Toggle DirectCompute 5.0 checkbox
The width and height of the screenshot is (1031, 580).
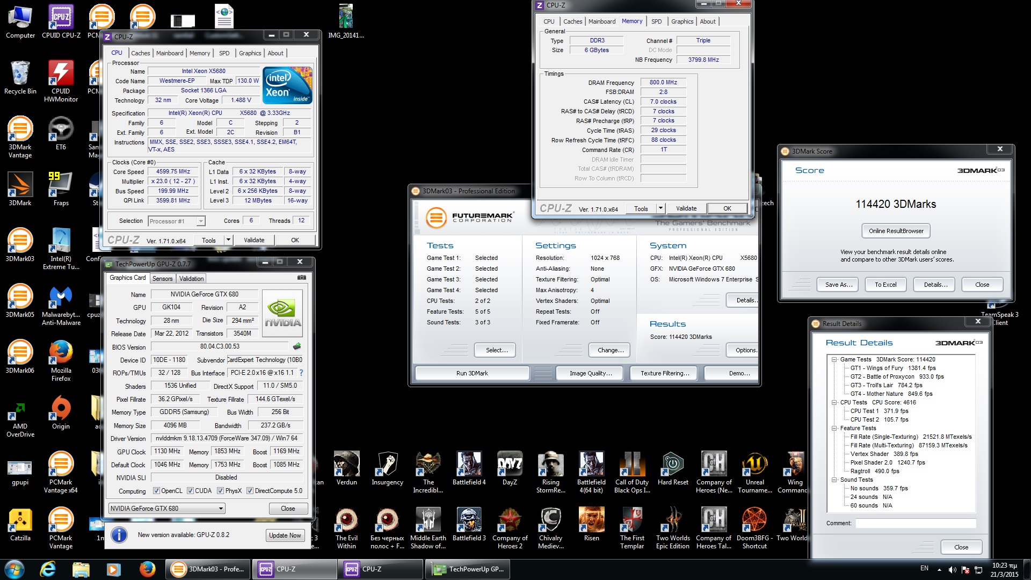pos(250,490)
